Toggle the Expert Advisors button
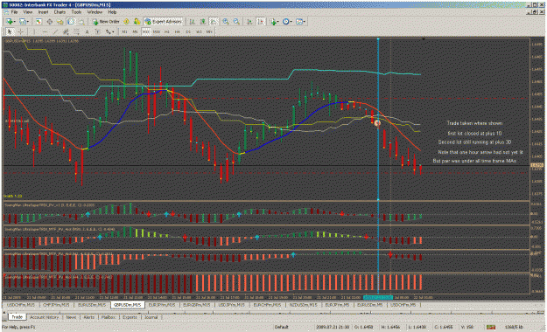The height and width of the screenshot is (332, 547). (164, 22)
